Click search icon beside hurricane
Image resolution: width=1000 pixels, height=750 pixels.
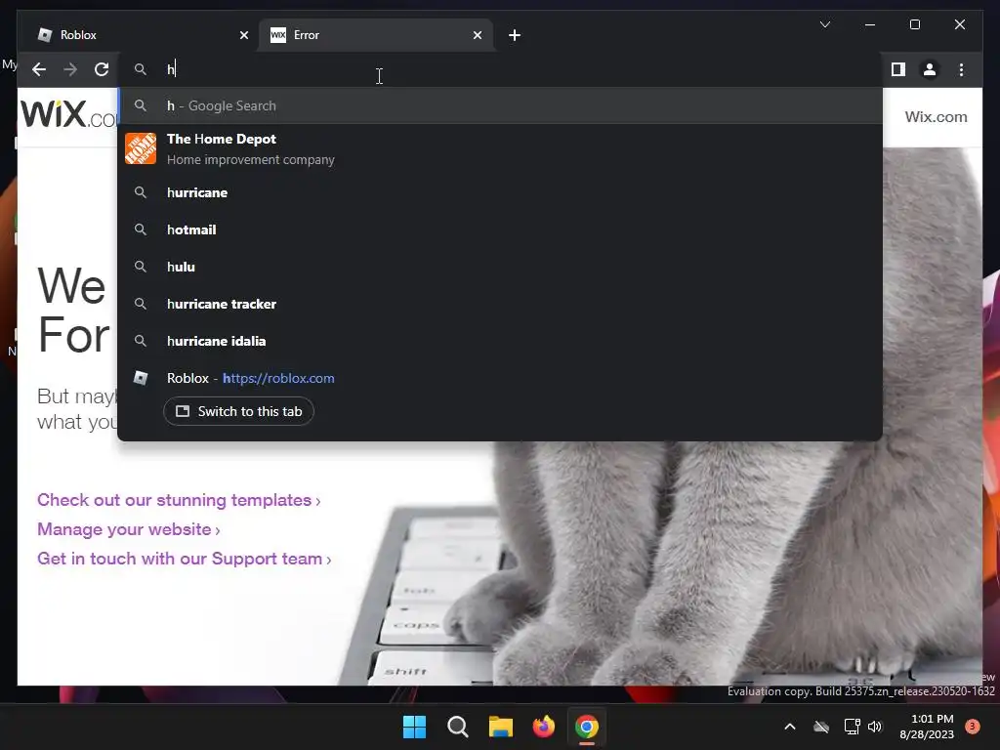coord(141,192)
